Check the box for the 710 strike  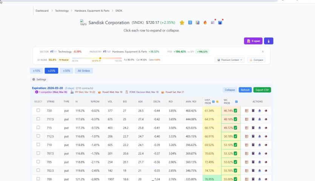pyautogui.click(x=38, y=145)
